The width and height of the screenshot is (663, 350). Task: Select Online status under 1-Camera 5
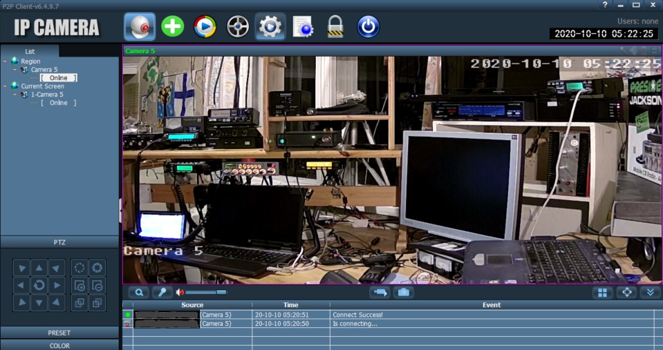coord(58,103)
